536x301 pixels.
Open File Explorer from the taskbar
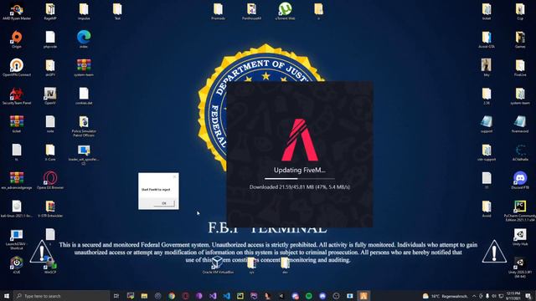click(x=144, y=295)
